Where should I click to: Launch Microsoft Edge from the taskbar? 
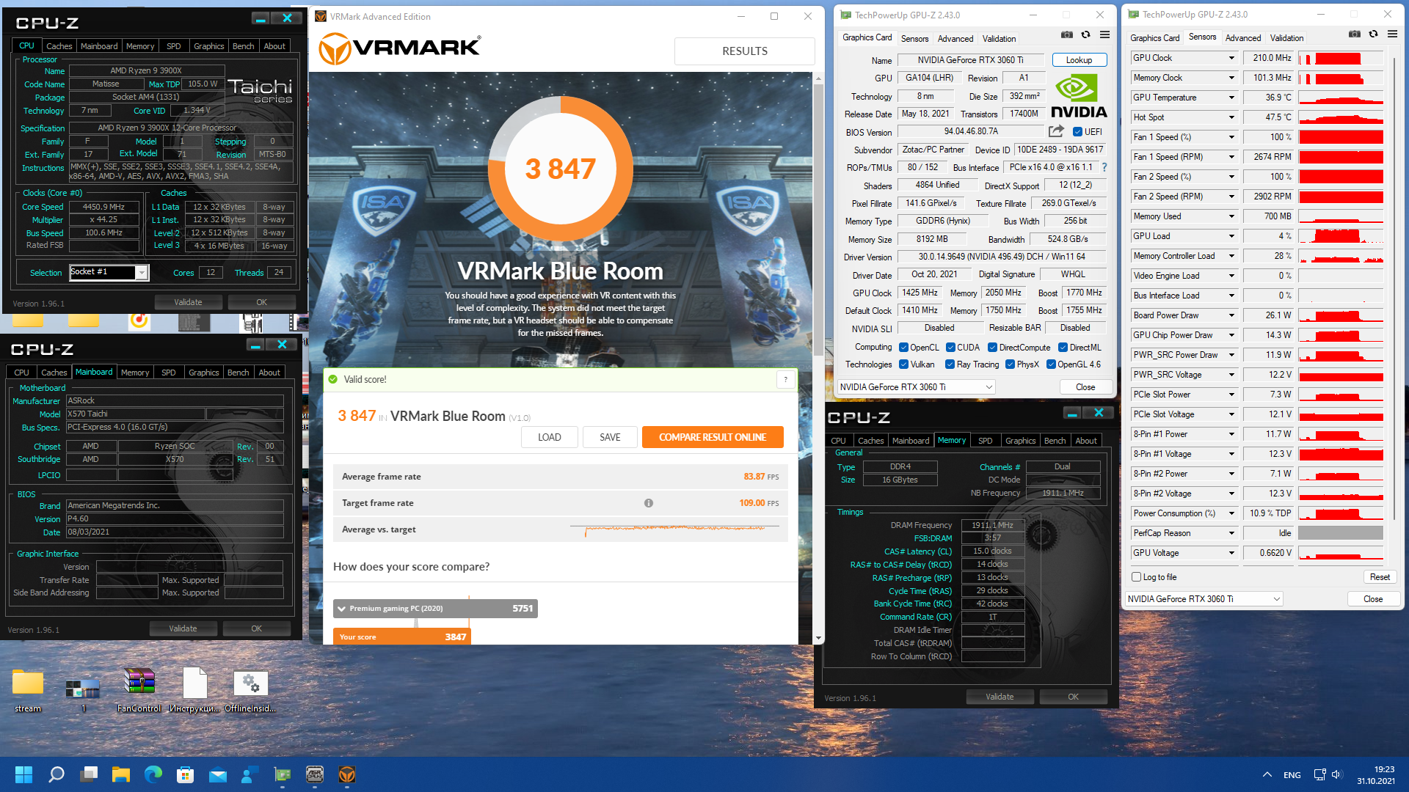pos(153,774)
